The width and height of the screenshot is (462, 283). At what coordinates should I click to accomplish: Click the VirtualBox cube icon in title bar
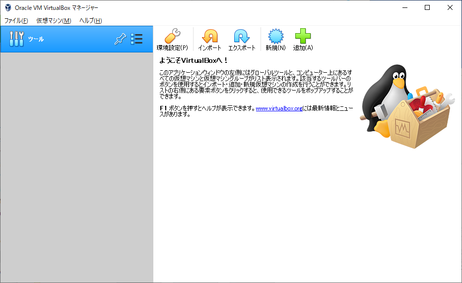[x=8, y=7]
